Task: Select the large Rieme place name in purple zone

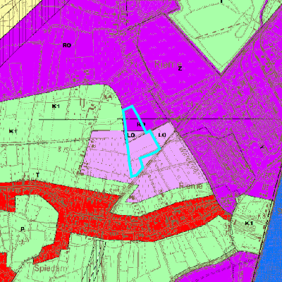Action: 168,64
